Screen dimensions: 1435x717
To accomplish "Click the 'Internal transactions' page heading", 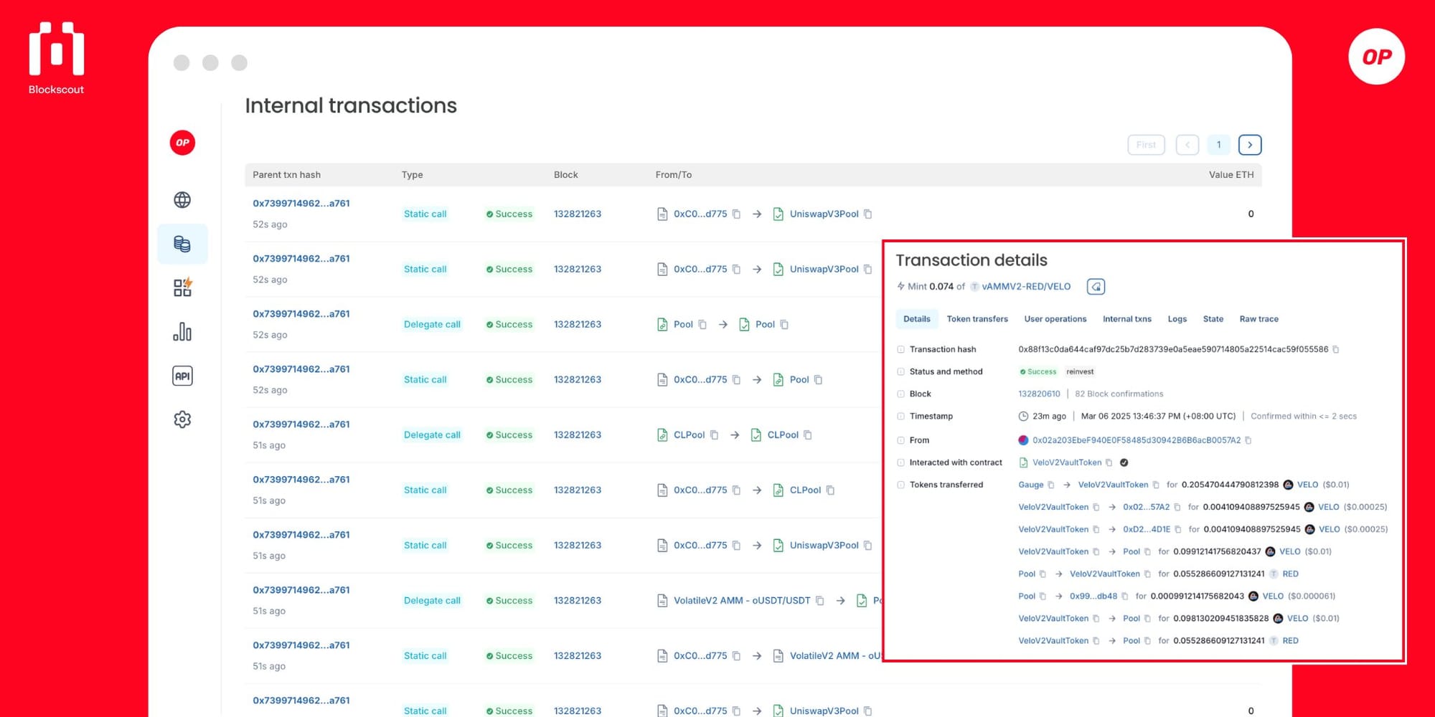I will [x=351, y=105].
